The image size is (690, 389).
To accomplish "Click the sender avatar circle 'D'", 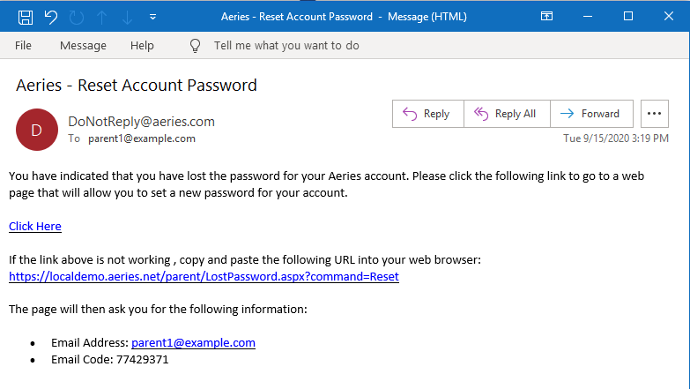I will [x=37, y=130].
